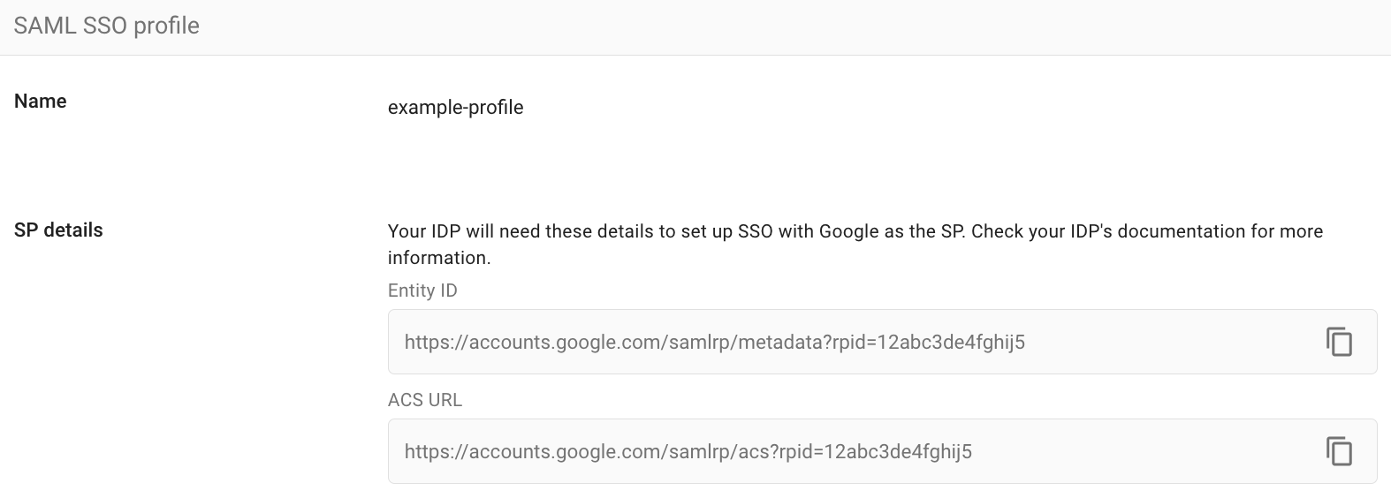Viewport: 1391px width, 498px height.
Task: Click the acs?rpid portion of ACS URL
Action: point(768,452)
